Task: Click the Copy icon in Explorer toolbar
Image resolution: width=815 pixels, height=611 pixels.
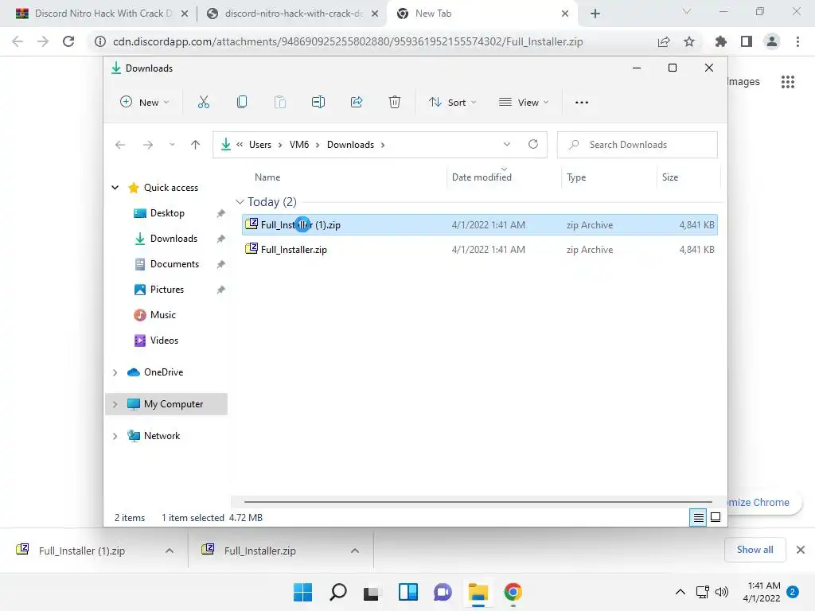Action: coord(242,103)
